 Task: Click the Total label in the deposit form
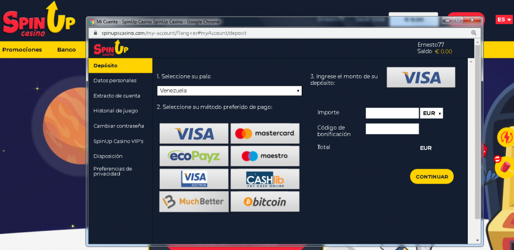tap(324, 147)
